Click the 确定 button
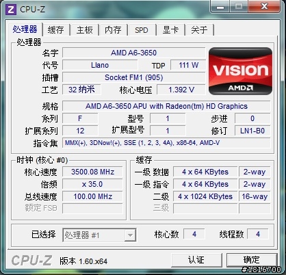The image size is (286, 275). coord(252,260)
